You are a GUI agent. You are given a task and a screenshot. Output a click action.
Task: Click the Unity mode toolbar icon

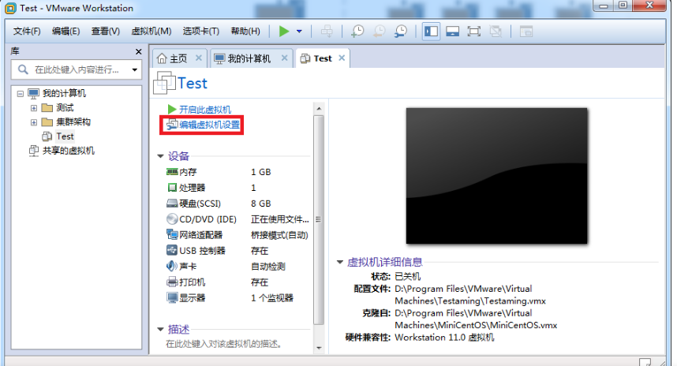tap(496, 31)
